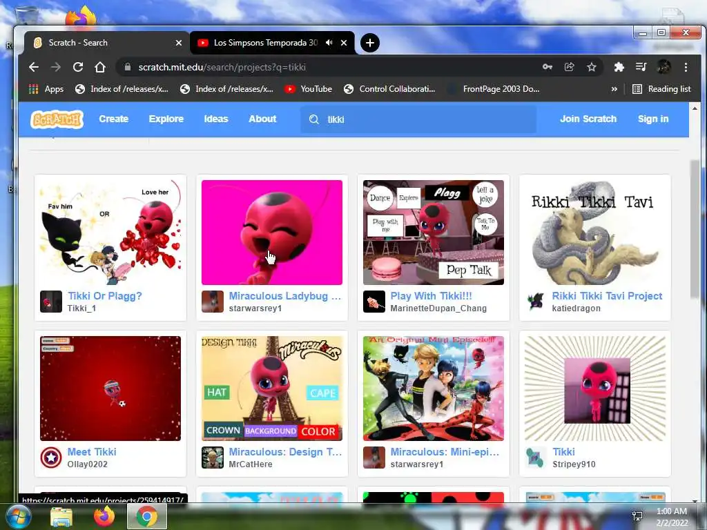Click the browser forward arrow
The image size is (707, 530).
(55, 67)
